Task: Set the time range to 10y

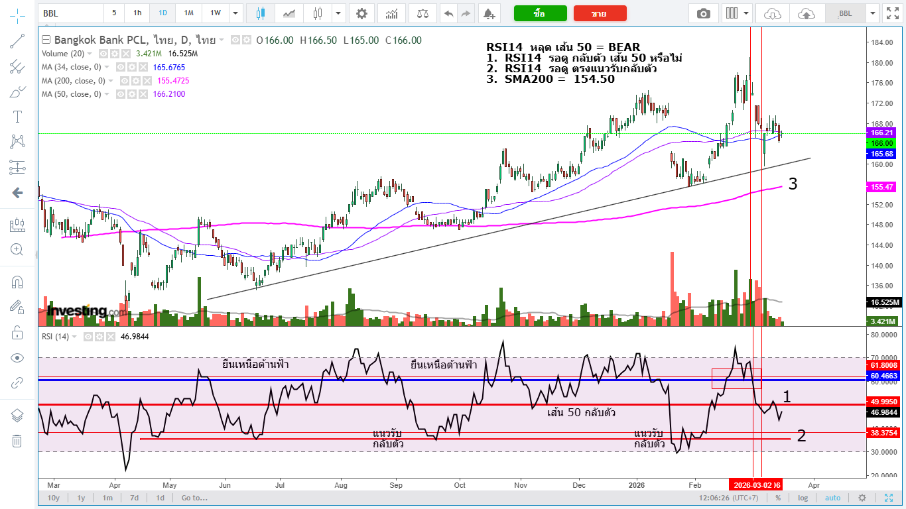Action: coord(54,498)
